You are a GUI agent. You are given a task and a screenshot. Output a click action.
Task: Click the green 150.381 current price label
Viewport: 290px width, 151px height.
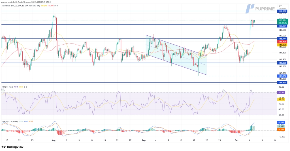[x=282, y=20]
